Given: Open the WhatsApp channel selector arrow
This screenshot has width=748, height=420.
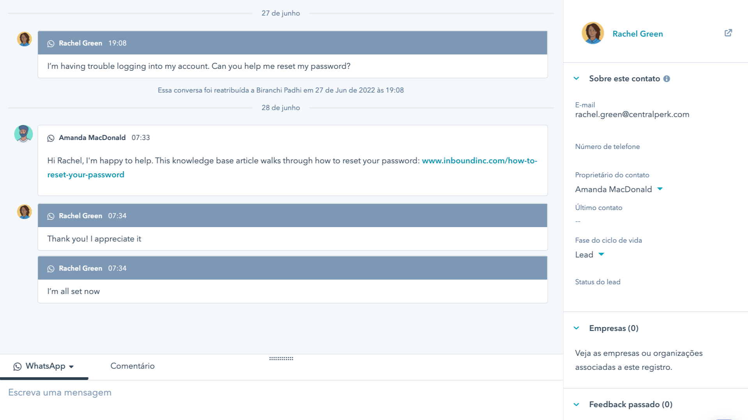Looking at the screenshot, I should pyautogui.click(x=71, y=367).
